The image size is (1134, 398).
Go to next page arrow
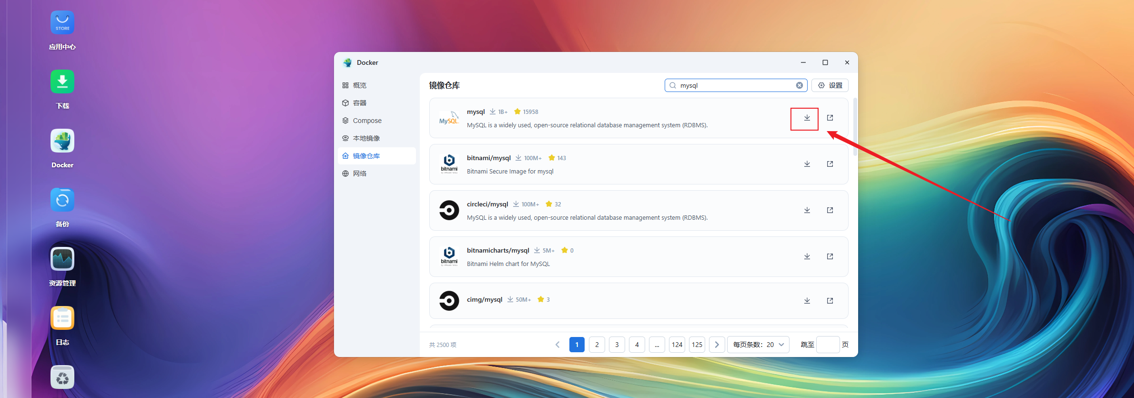[x=717, y=345]
